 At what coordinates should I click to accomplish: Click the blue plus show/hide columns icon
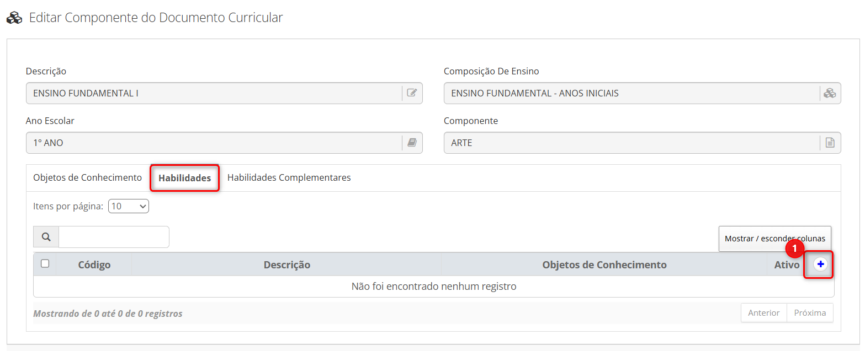(820, 264)
